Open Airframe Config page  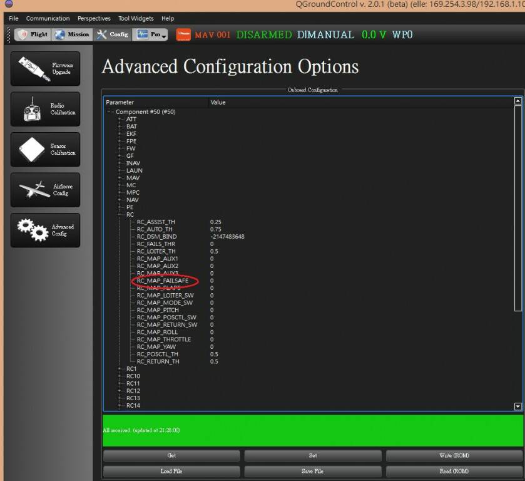pyautogui.click(x=45, y=190)
